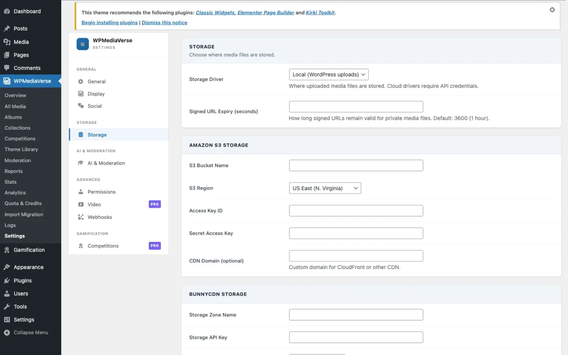Focus the S3 Bucket Name field

click(x=356, y=165)
